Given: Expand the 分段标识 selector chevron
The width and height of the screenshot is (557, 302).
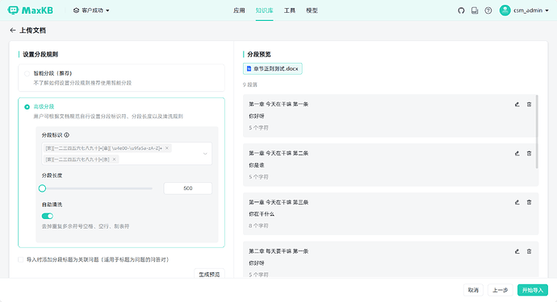Looking at the screenshot, I should (x=205, y=154).
